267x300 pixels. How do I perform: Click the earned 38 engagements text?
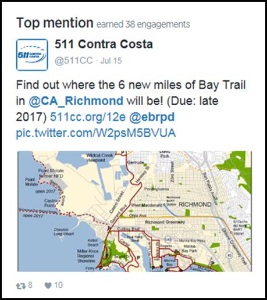click(x=143, y=24)
